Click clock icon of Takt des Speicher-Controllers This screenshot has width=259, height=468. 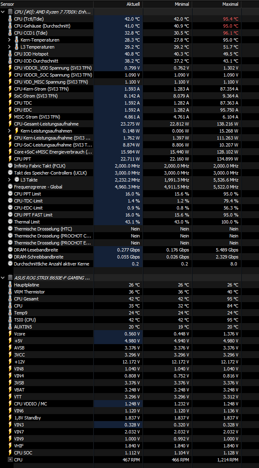pos(10,173)
